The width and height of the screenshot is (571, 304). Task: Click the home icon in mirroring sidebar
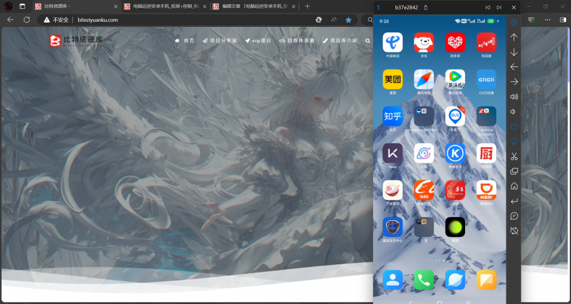click(514, 186)
